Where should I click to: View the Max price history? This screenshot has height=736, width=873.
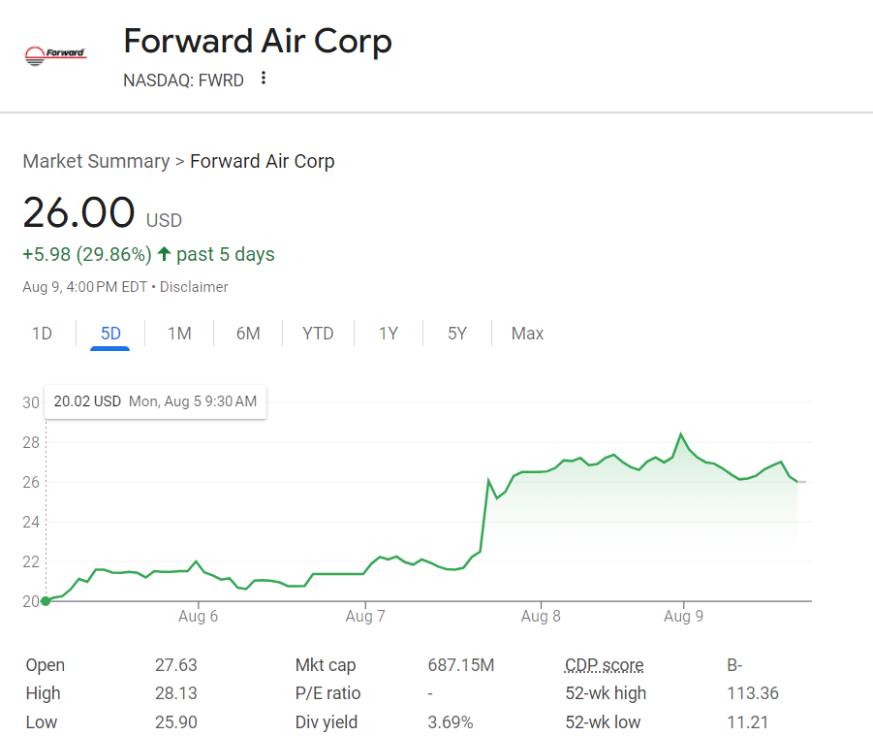pos(527,334)
